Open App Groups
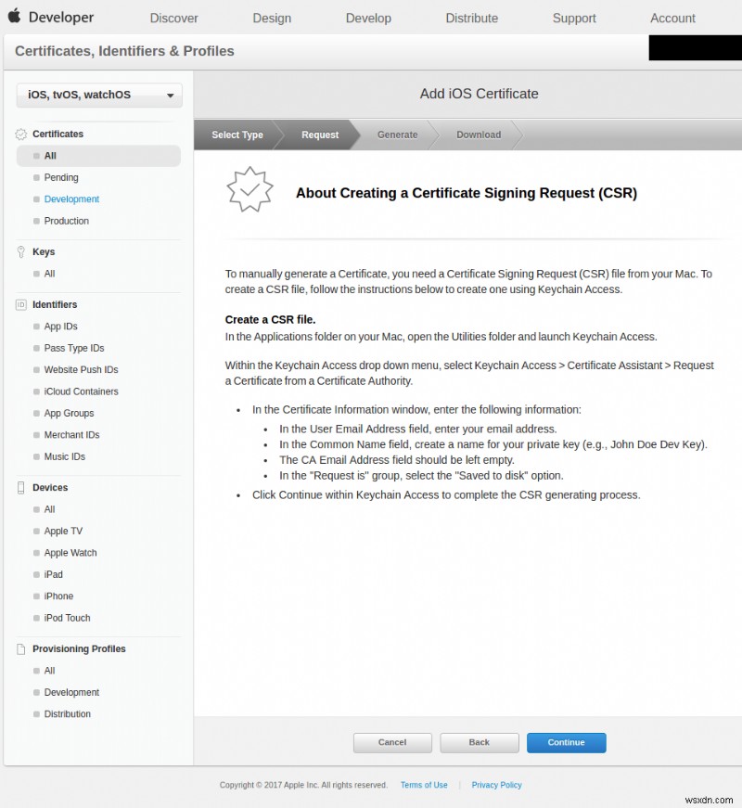 point(69,413)
